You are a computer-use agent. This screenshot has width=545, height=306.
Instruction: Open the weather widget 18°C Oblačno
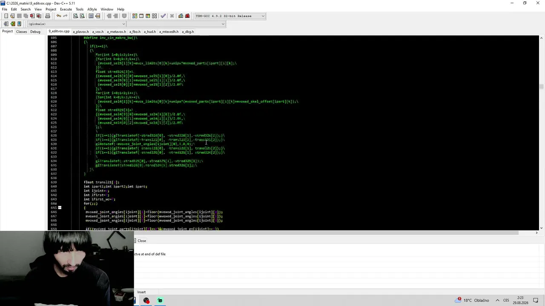pos(472,300)
